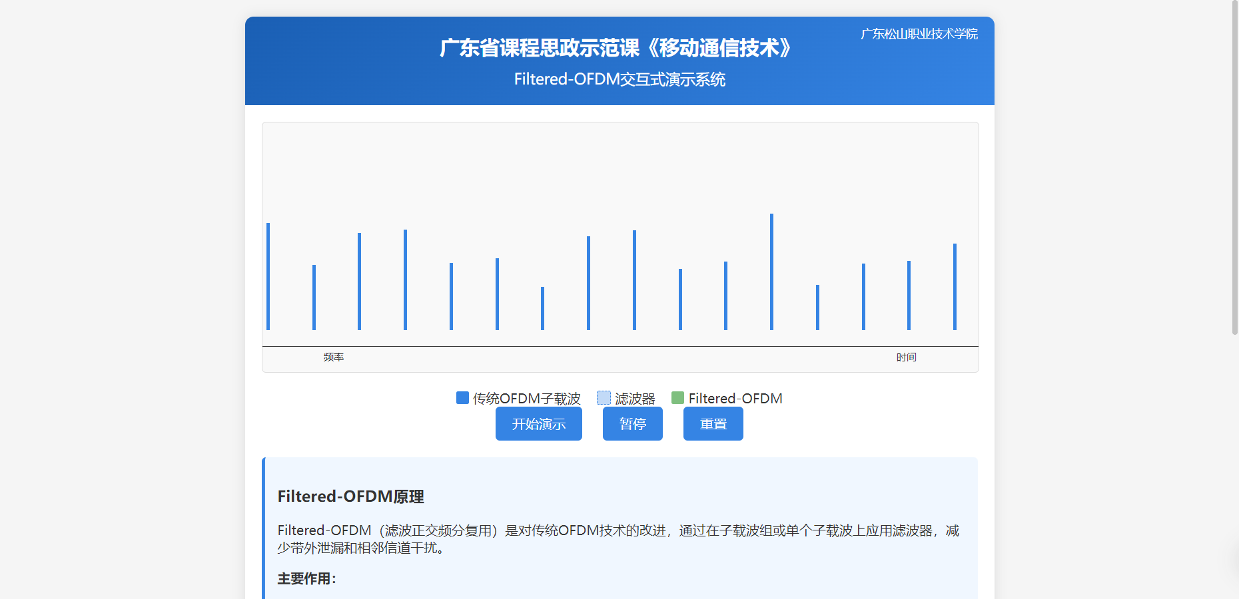Click 广东松山职业技术学院 in the header

coord(919,34)
